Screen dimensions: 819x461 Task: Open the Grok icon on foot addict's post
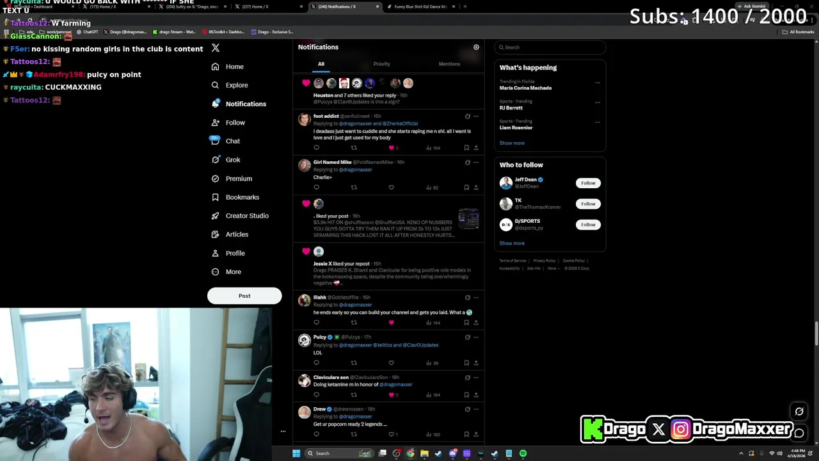click(x=467, y=117)
